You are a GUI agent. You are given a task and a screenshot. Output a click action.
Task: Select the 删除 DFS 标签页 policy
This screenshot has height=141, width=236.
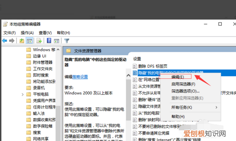153,66
